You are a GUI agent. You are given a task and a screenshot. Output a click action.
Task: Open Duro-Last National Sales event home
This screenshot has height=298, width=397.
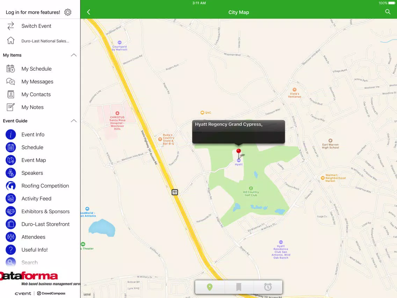click(x=40, y=41)
